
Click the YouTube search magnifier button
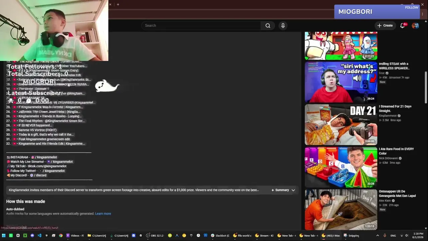point(268,25)
